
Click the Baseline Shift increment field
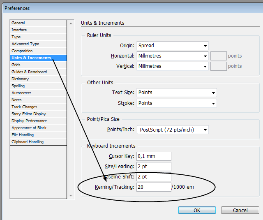[154, 177]
